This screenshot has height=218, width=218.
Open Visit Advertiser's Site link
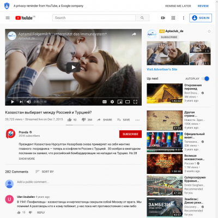tap(162, 69)
